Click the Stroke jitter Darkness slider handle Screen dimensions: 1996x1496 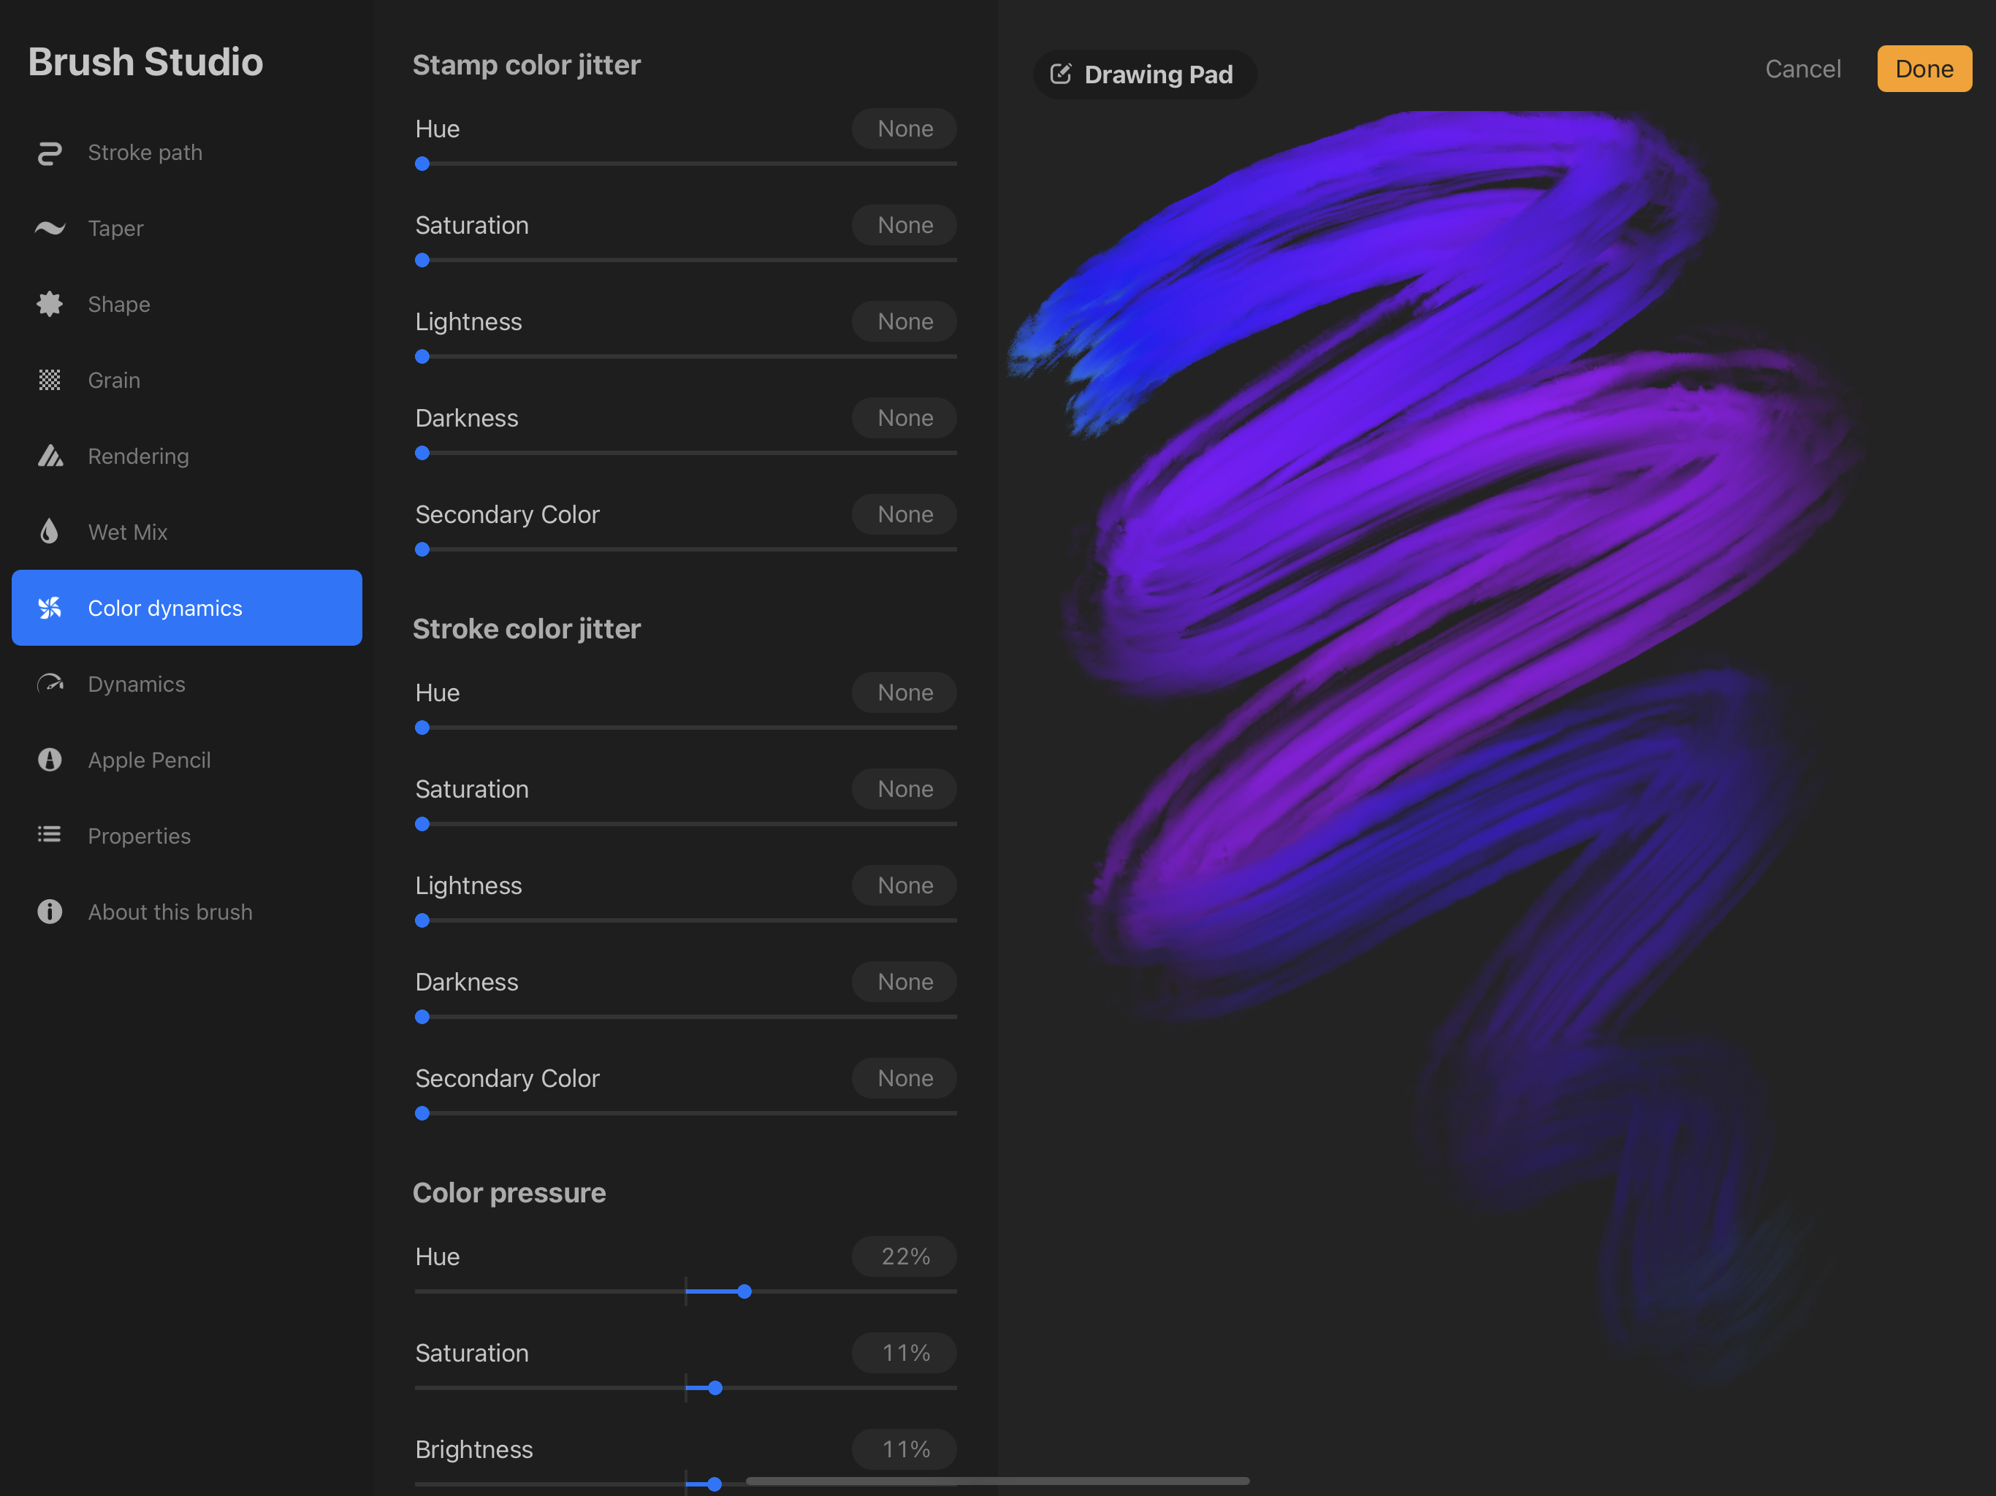[422, 1018]
